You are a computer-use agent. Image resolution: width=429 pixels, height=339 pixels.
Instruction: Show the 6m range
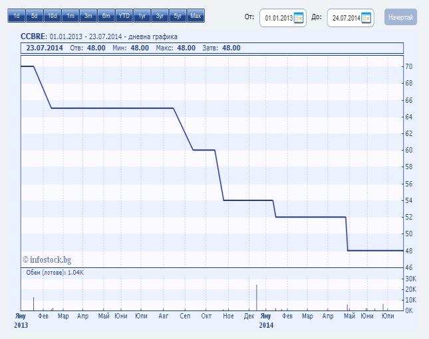click(106, 16)
